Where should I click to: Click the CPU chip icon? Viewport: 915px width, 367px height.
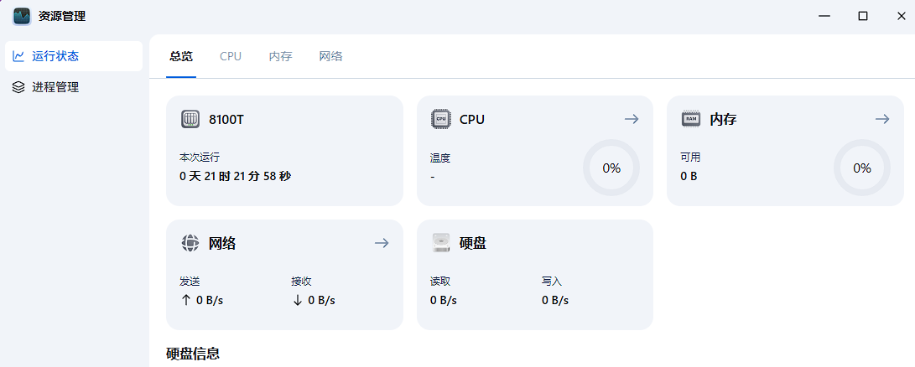[440, 119]
